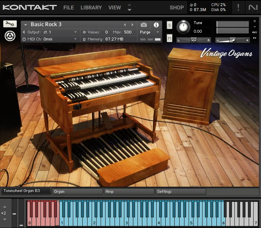Load previous preset with the left arrow
This screenshot has height=228, width=261.
click(125, 25)
